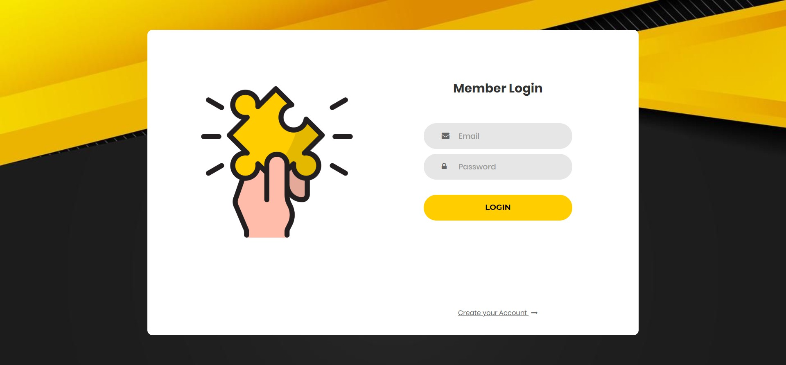Click the puzzle piece's round top-left knob
The width and height of the screenshot is (786, 365).
244,104
